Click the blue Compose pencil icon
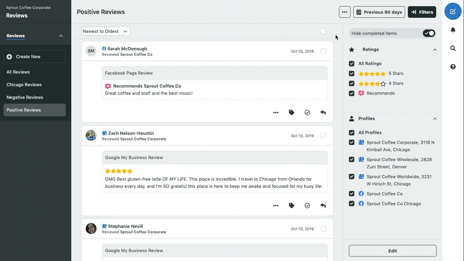 tap(453, 12)
